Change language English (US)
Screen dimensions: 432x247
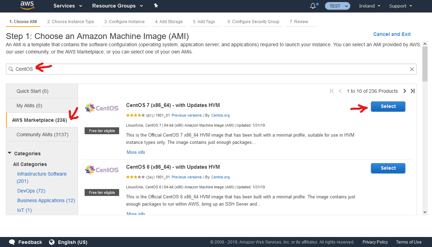[x=73, y=242]
